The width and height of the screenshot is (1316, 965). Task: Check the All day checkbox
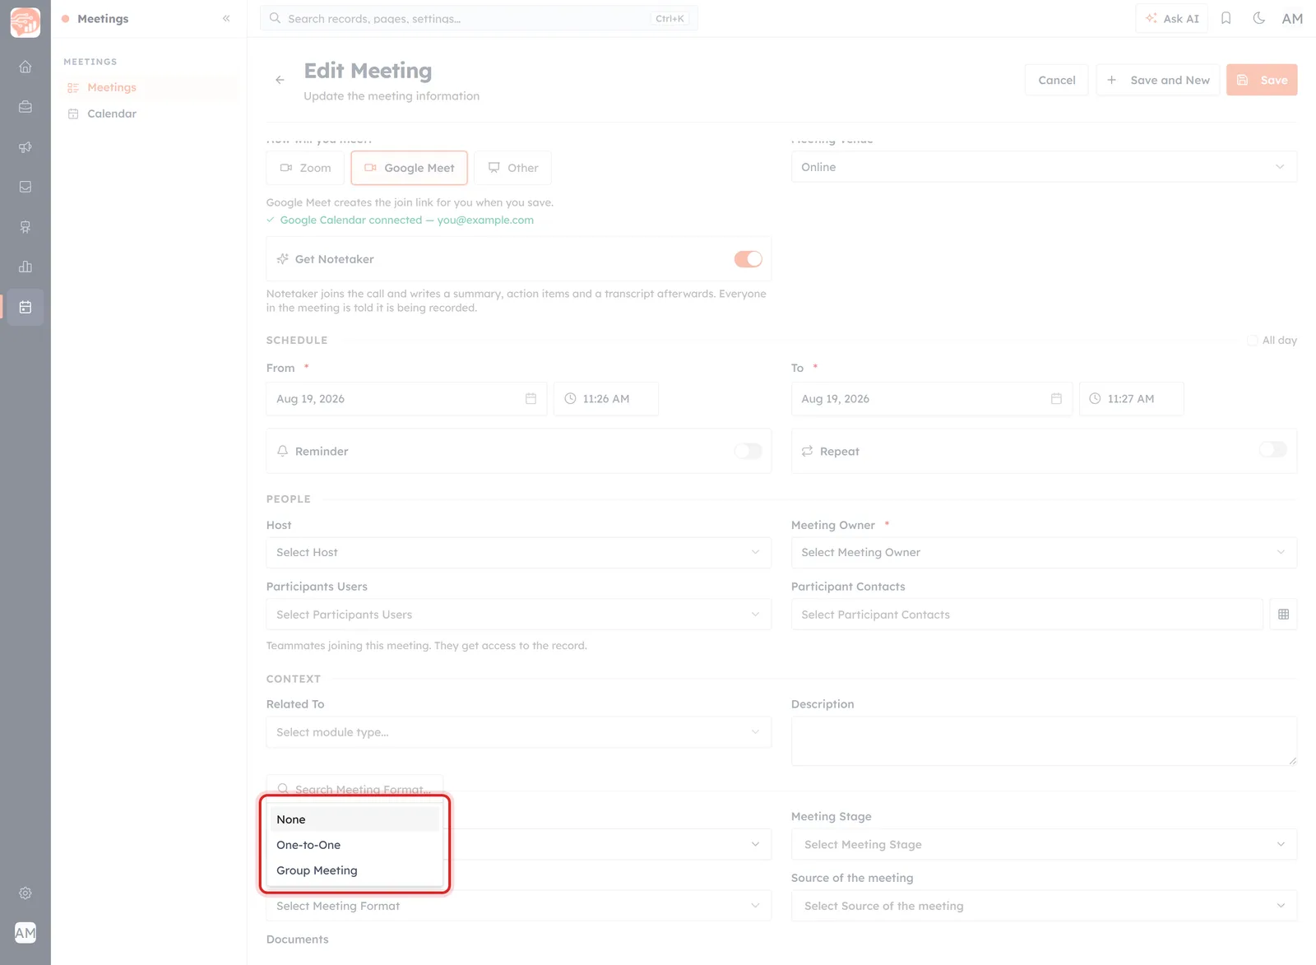(x=1252, y=341)
